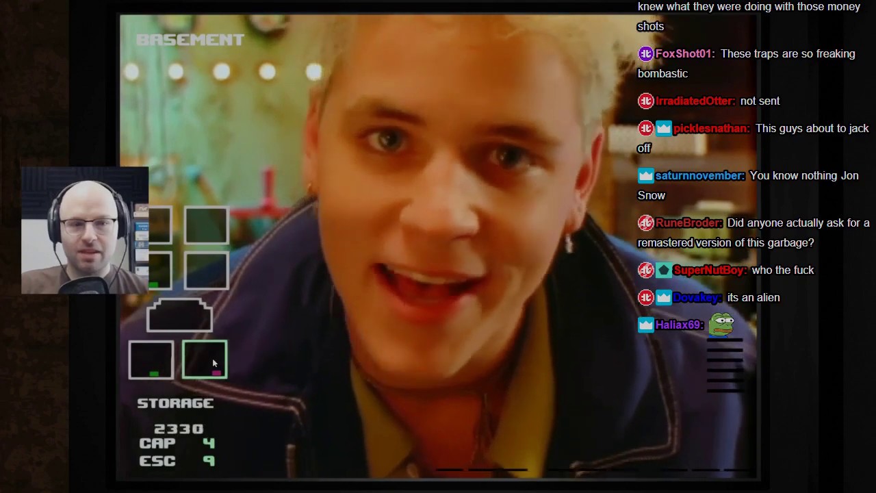The image size is (876, 493).
Task: Open Haliax69's chat username
Action: pyautogui.click(x=680, y=325)
